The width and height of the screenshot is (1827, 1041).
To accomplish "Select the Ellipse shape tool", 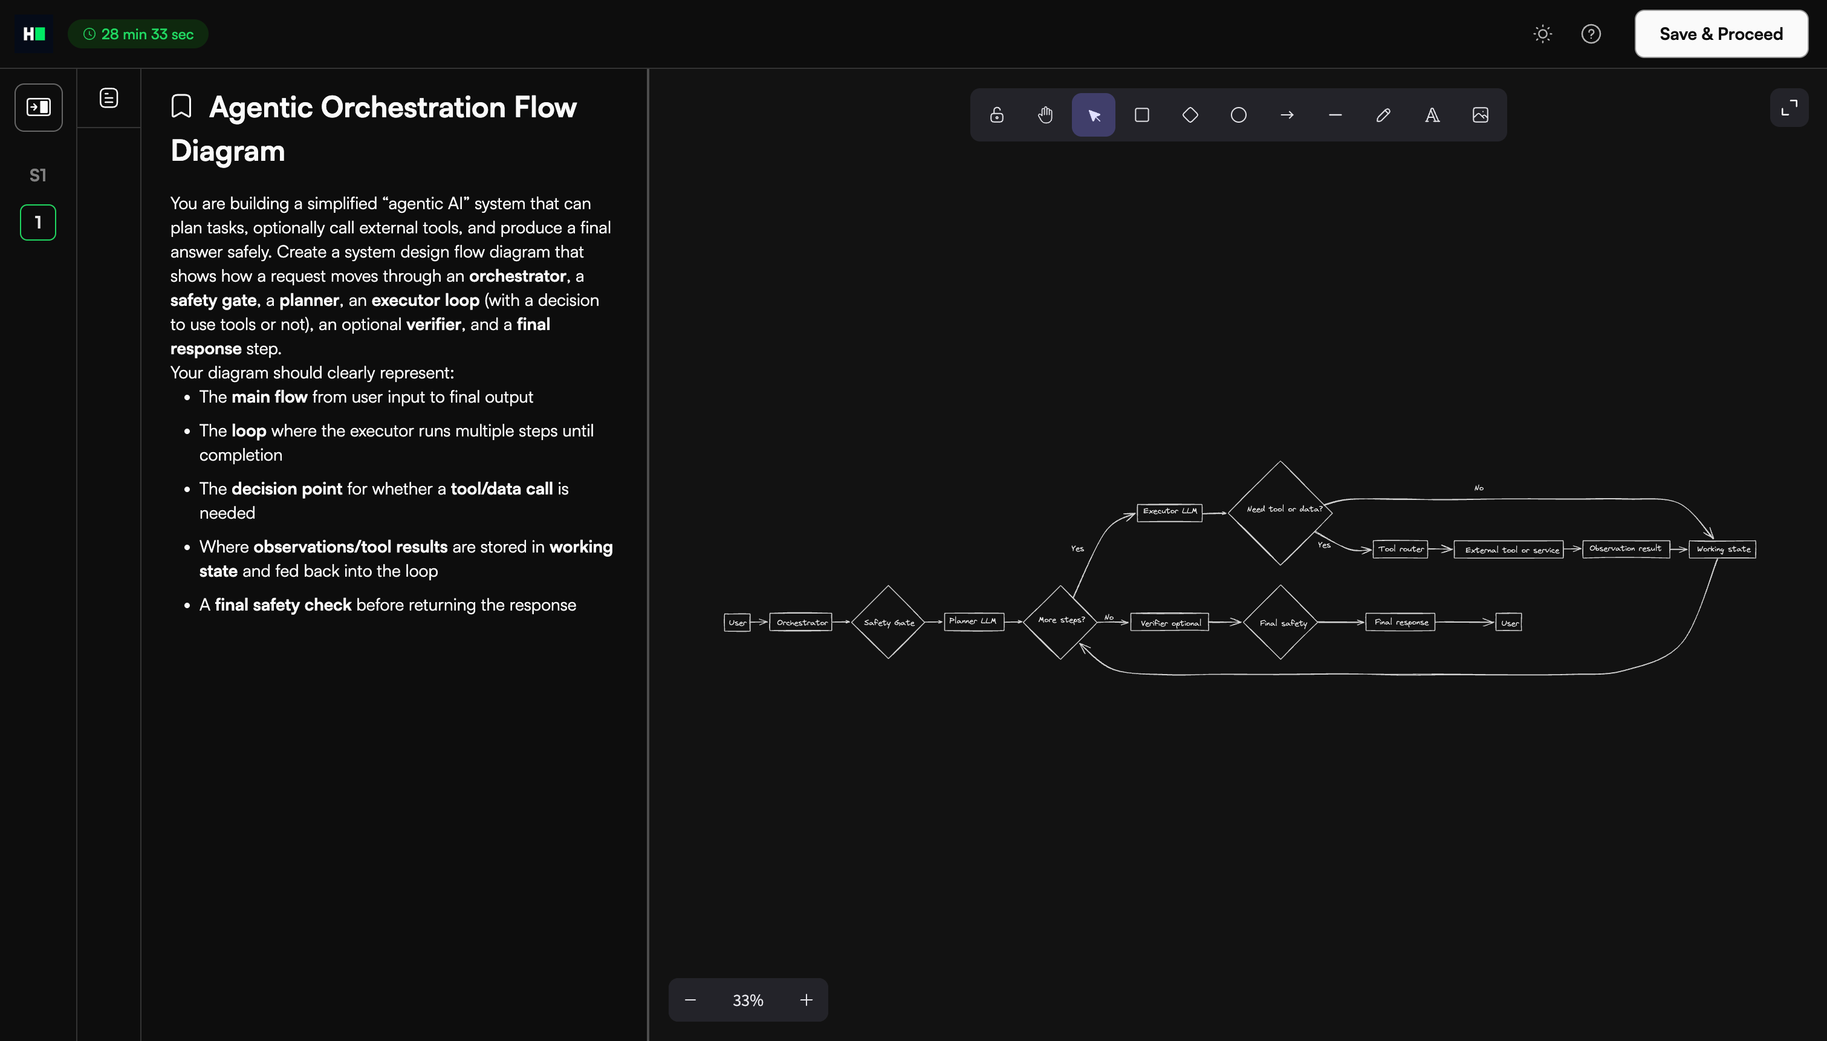I will tap(1238, 115).
